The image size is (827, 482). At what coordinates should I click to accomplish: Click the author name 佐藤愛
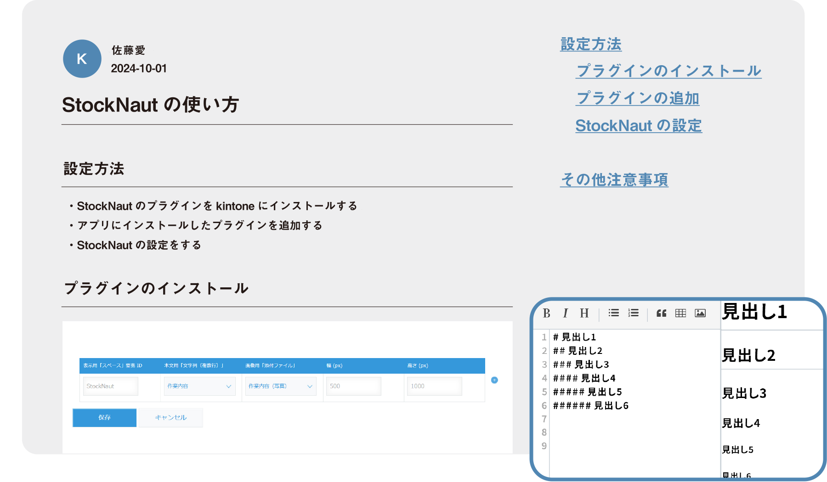click(x=128, y=50)
